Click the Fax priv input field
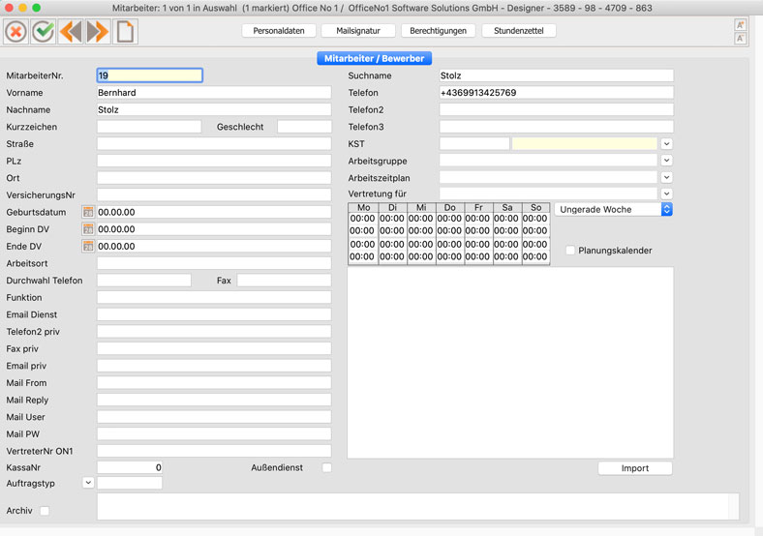Viewport: 763px width, 536px height. 214,348
